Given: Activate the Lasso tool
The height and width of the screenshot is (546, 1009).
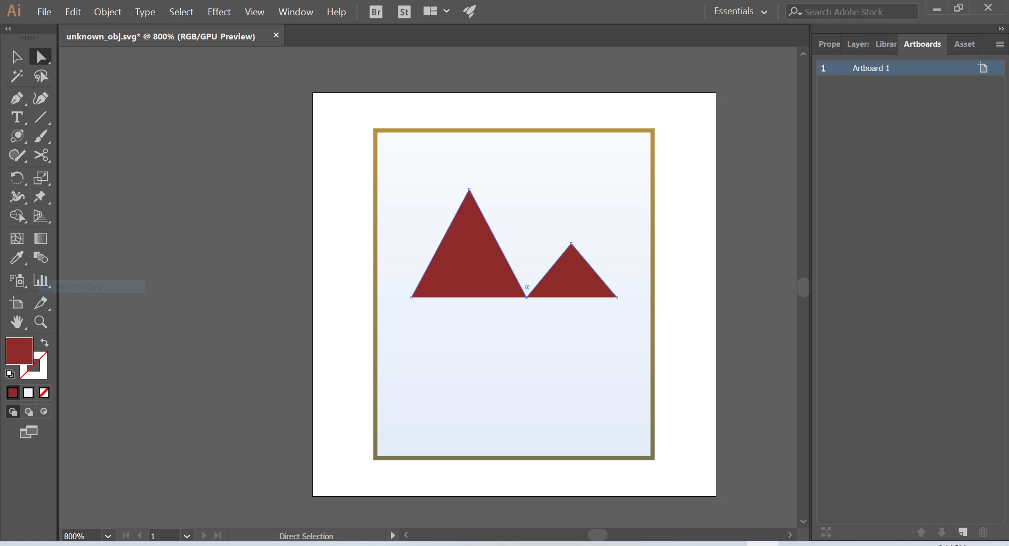Looking at the screenshot, I should [x=41, y=76].
